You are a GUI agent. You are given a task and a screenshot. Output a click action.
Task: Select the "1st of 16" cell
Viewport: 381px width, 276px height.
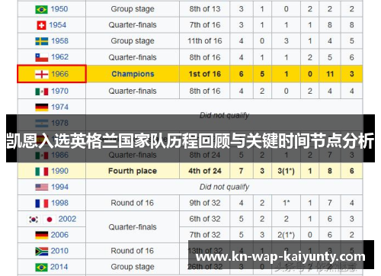(205, 74)
